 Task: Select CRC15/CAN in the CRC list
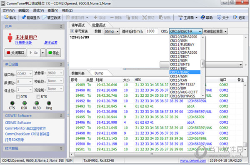(185, 80)
